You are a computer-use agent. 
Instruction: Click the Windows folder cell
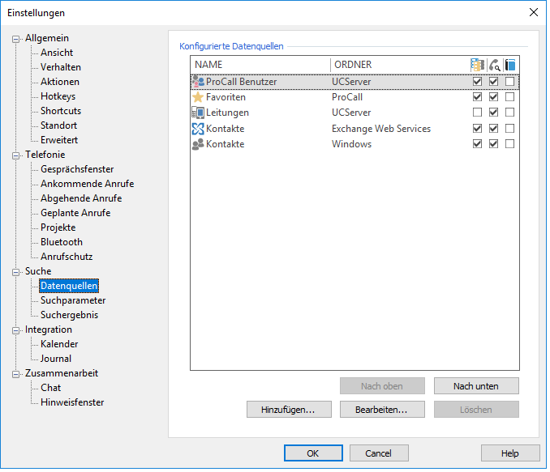[351, 144]
